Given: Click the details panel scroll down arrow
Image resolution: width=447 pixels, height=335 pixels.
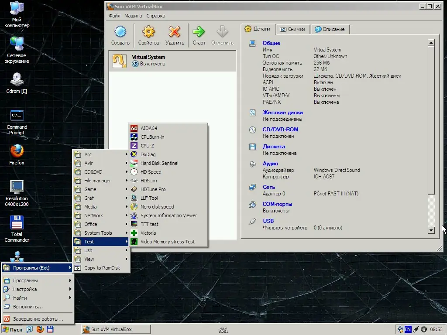Looking at the screenshot, I should 431,230.
